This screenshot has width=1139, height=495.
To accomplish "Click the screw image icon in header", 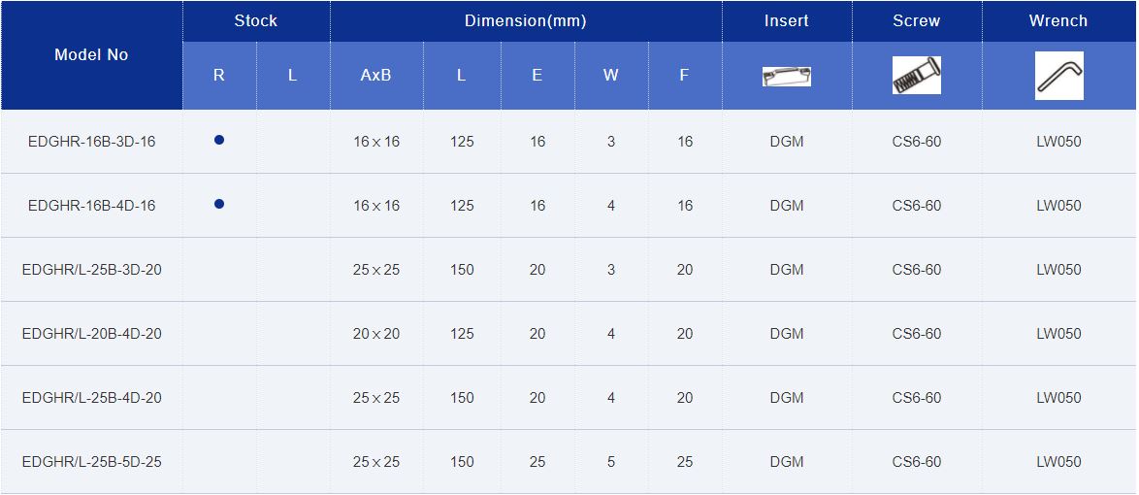I will point(916,76).
